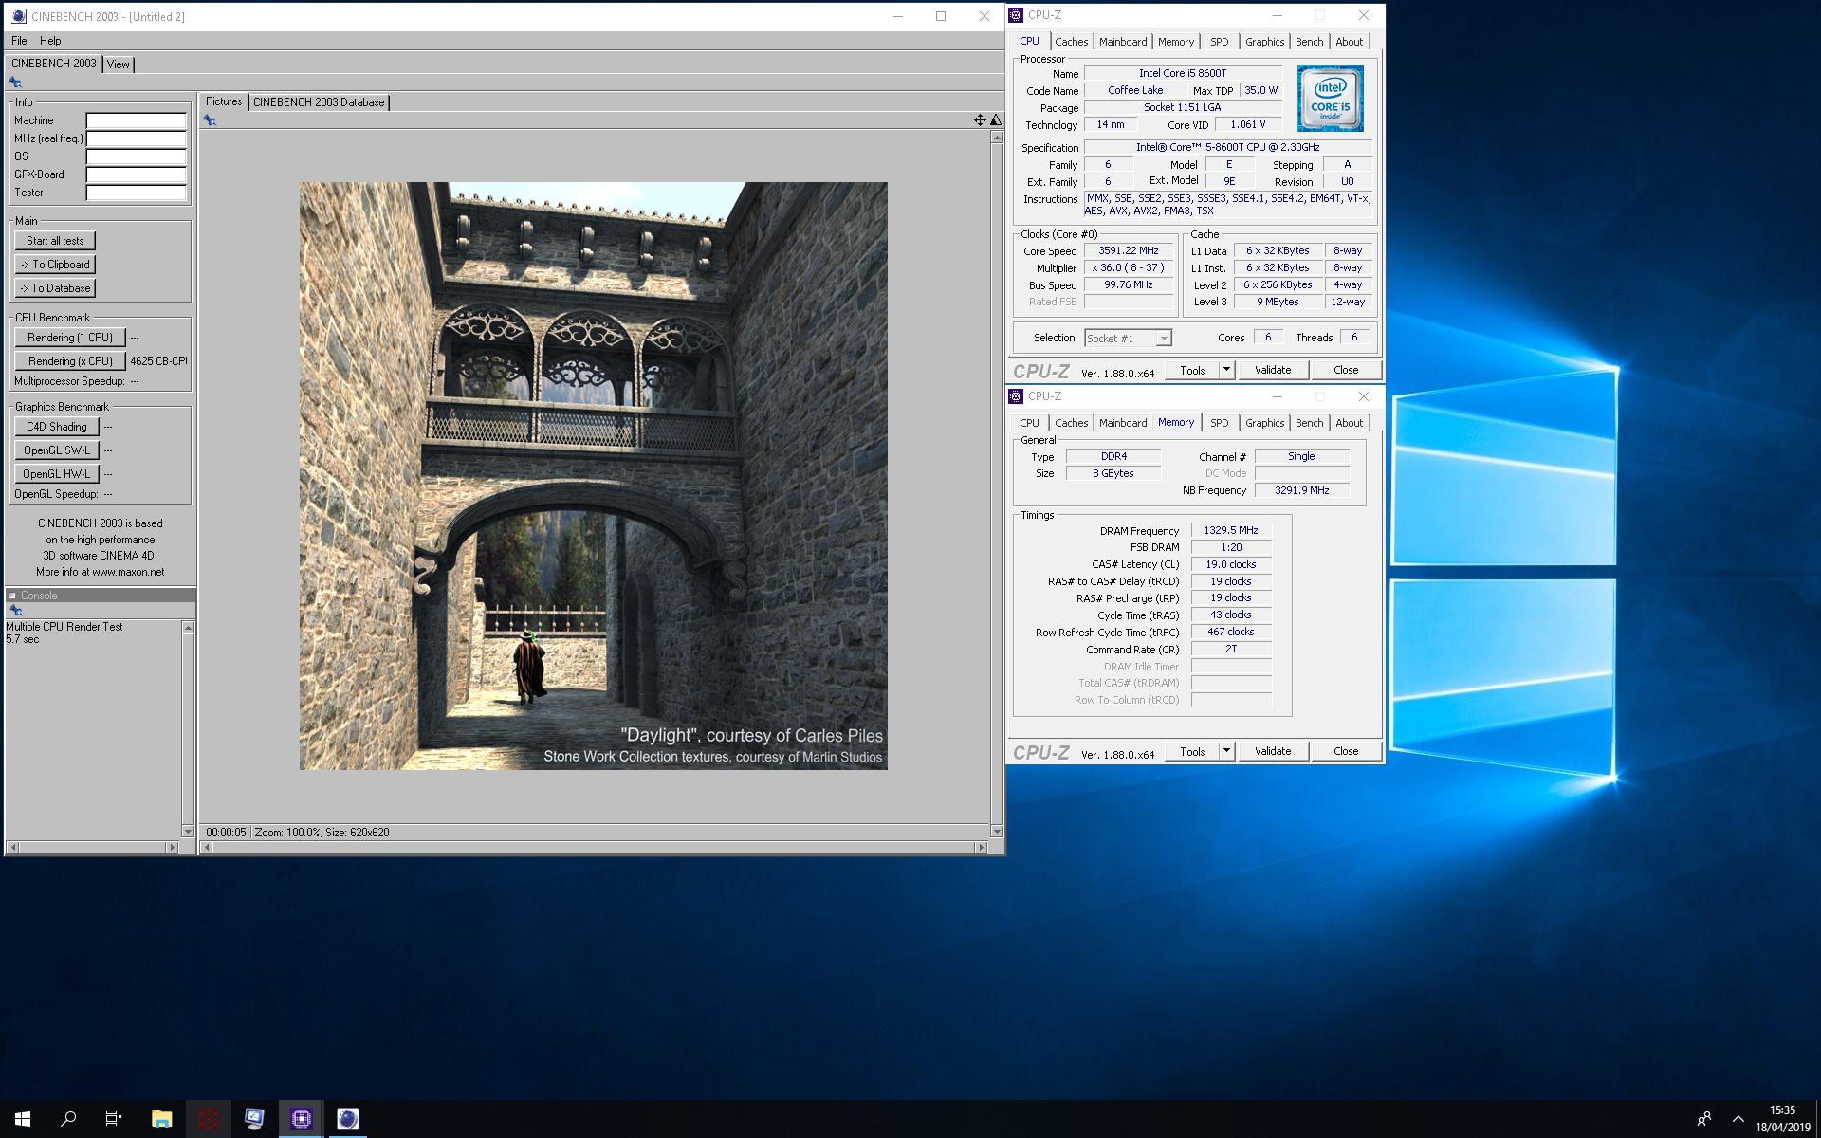Screen dimensions: 1821x1138
Task: Click the move/pan icon above the picture
Action: (980, 120)
